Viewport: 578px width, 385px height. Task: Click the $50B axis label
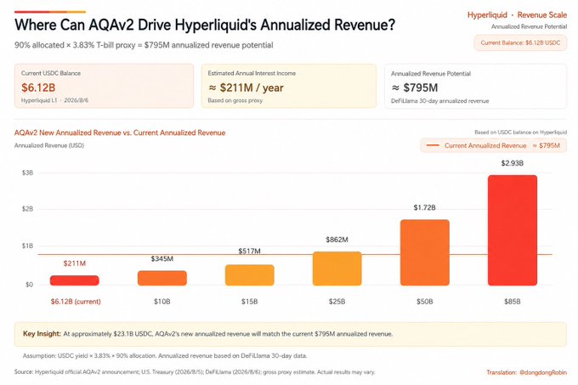[425, 302]
